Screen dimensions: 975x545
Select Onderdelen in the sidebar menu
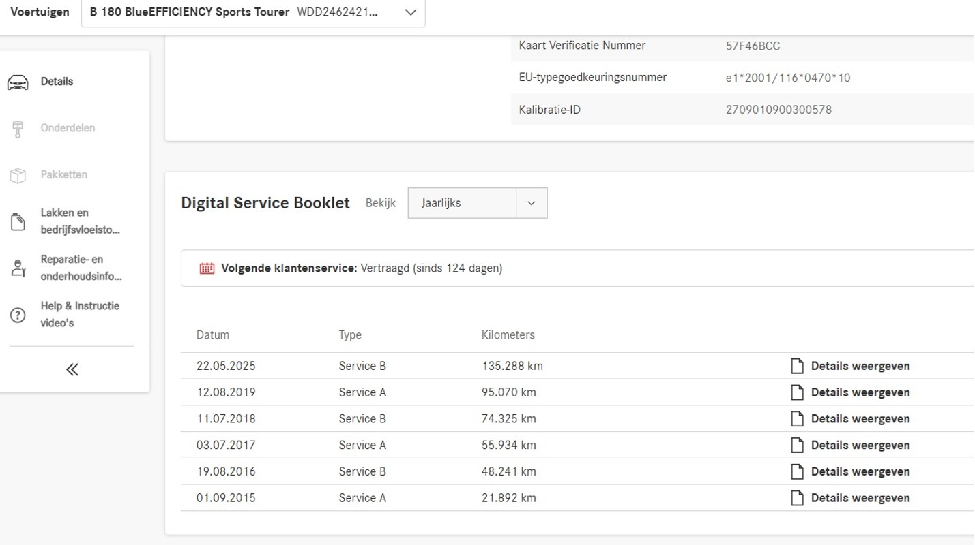(68, 128)
